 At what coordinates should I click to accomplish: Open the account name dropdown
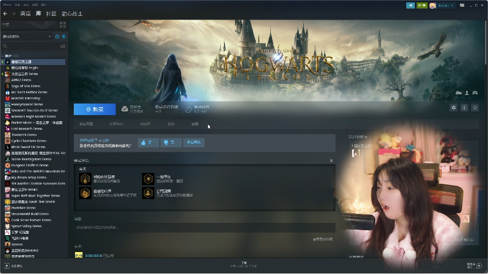pyautogui.click(x=446, y=5)
